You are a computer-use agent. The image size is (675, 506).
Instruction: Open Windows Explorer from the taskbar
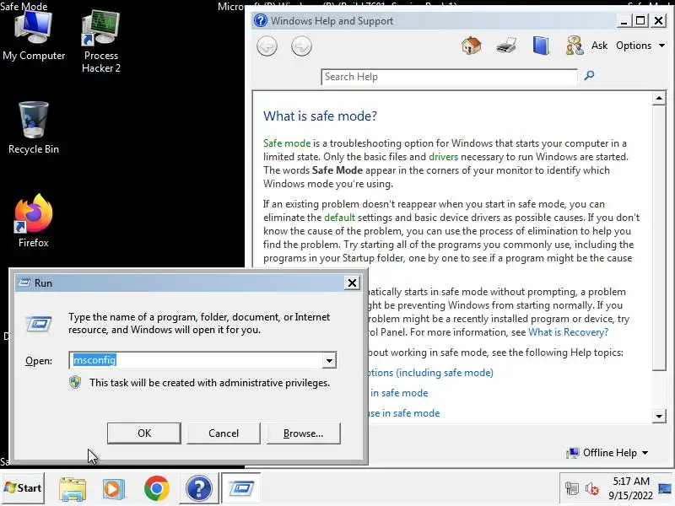[73, 489]
